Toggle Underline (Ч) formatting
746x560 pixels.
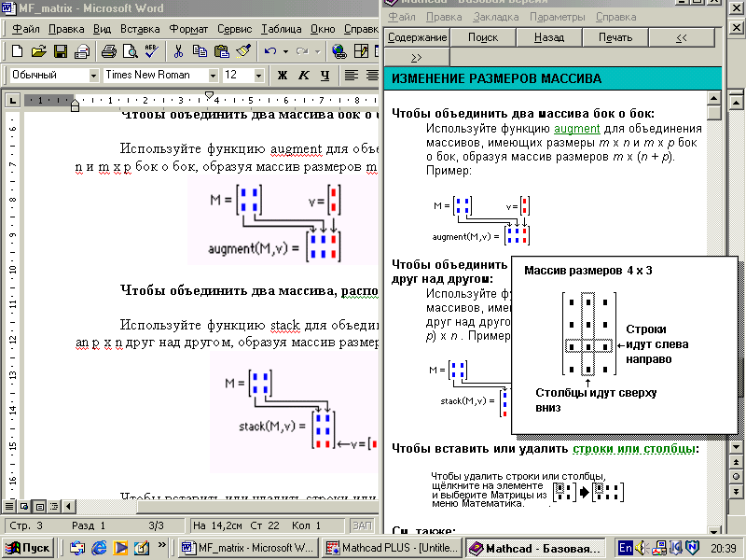325,75
